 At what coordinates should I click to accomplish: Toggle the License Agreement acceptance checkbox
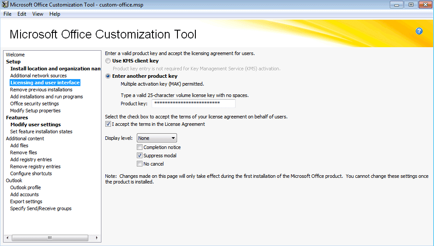point(108,124)
